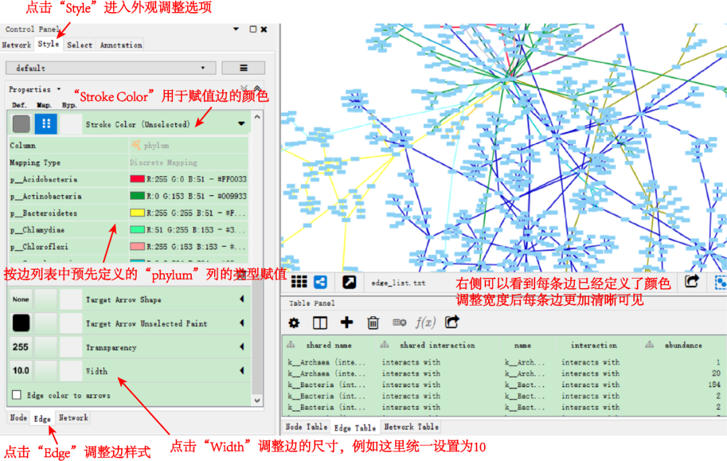Click the Map. column header
Screen dimensions: 727x461
click(44, 105)
